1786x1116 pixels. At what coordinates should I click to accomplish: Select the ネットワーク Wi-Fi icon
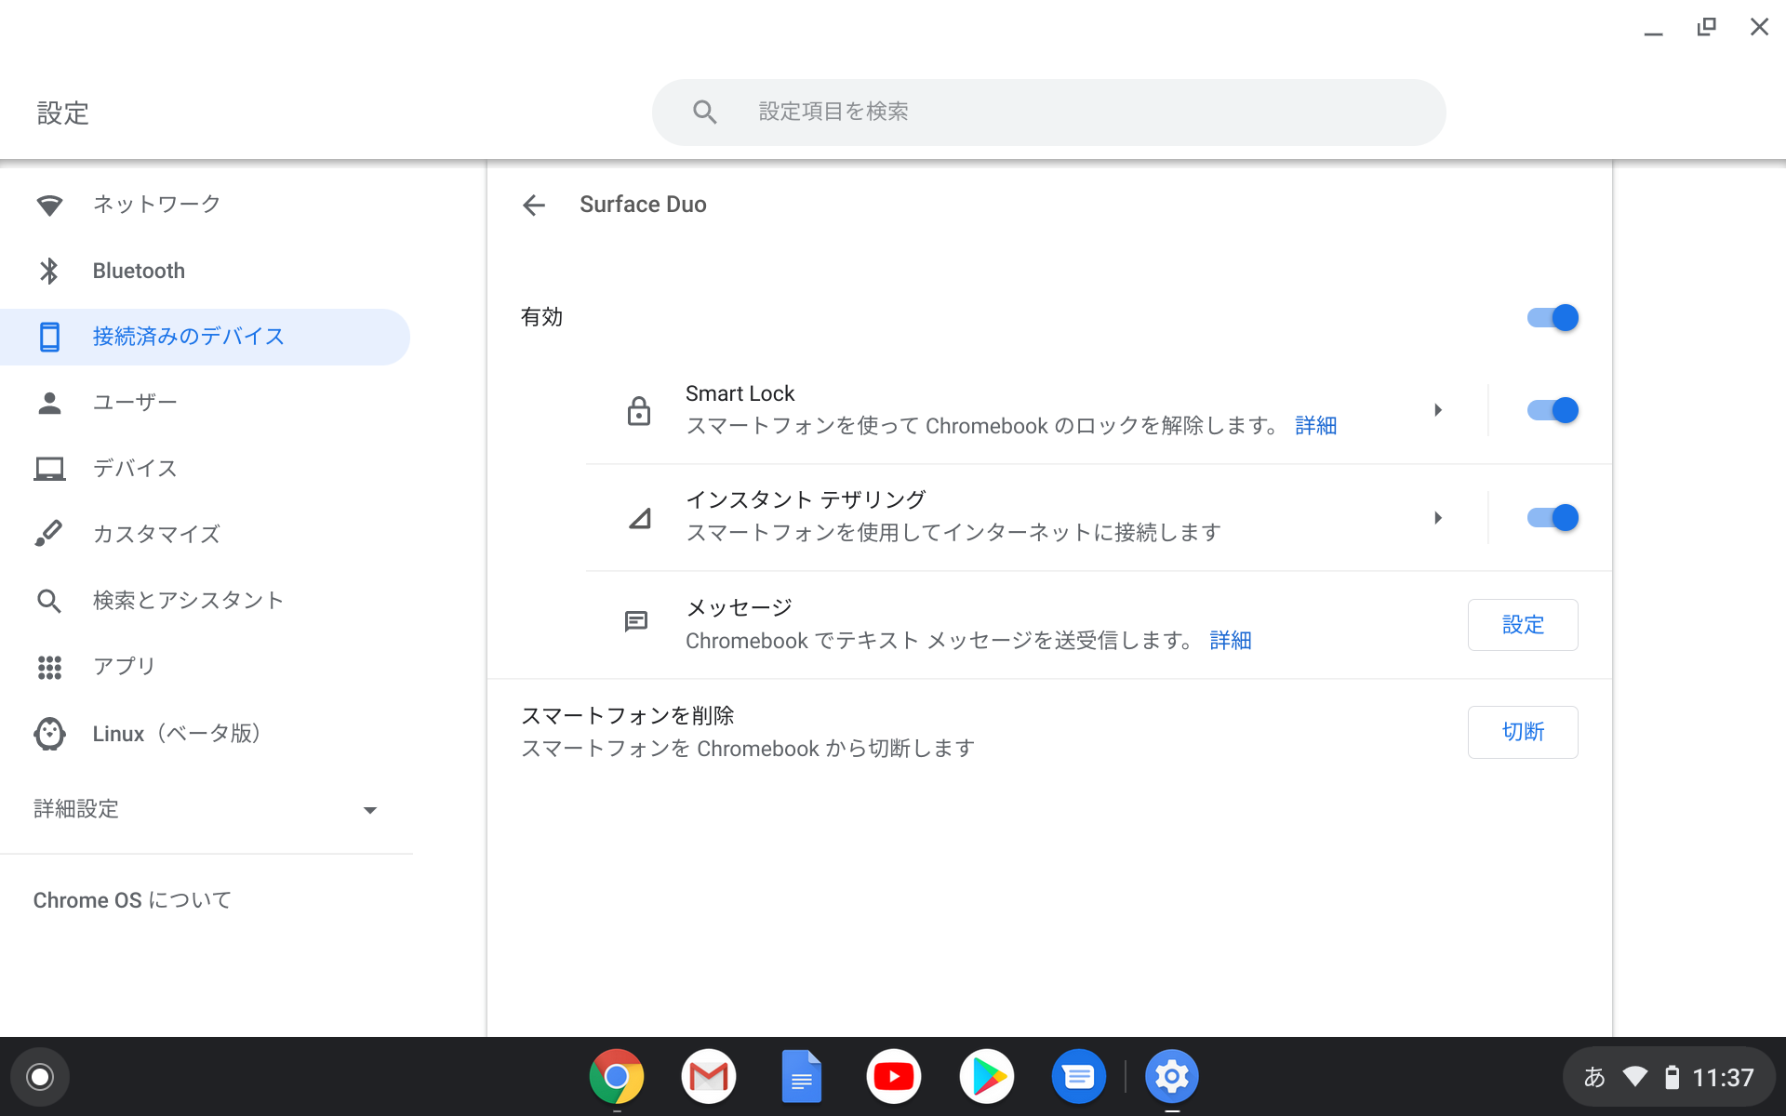51,204
